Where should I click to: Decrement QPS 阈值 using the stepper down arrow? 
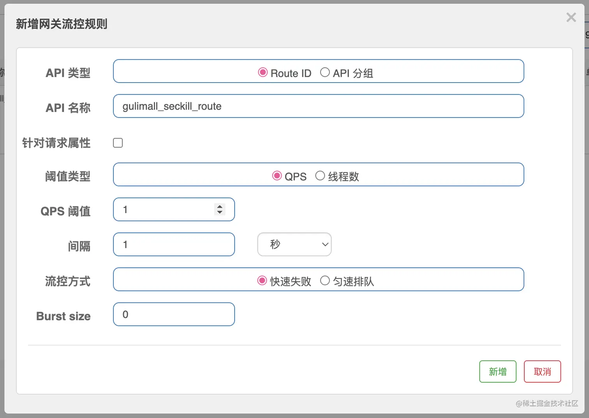(219, 212)
